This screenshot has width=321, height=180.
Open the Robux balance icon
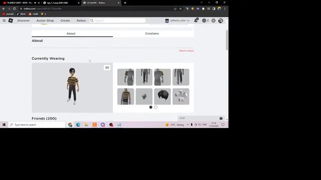(204, 20)
